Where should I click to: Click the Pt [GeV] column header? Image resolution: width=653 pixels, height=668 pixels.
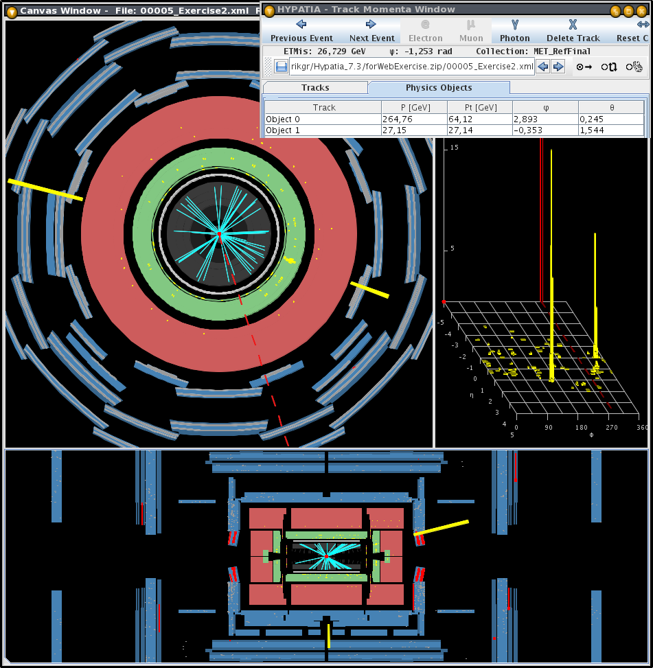coord(479,107)
